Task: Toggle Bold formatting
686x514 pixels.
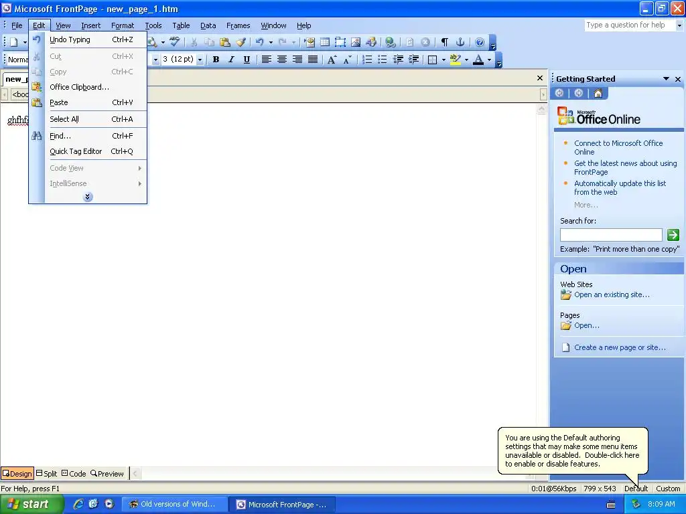Action: pos(216,60)
